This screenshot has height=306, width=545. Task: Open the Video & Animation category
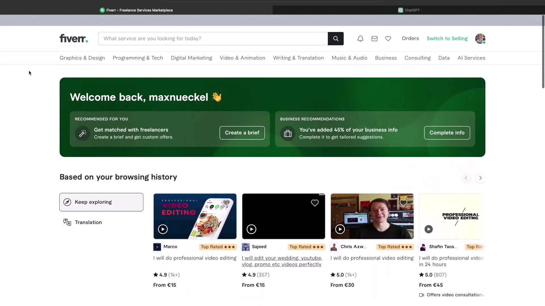[x=242, y=58]
